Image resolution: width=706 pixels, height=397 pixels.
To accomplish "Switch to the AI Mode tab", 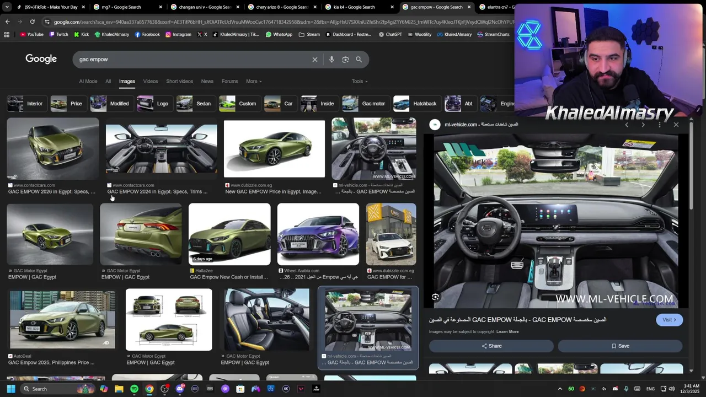I will [x=88, y=81].
